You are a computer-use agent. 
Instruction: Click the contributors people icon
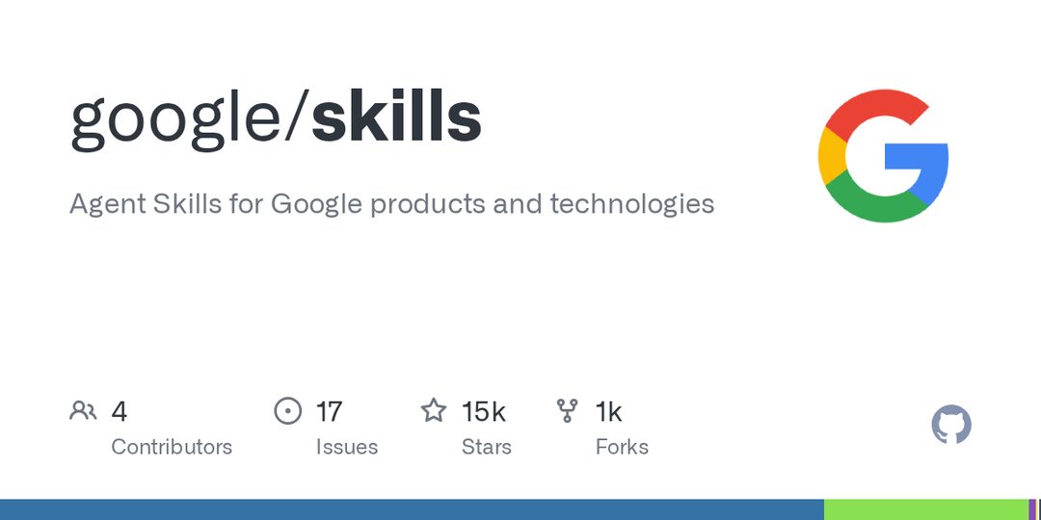point(83,411)
